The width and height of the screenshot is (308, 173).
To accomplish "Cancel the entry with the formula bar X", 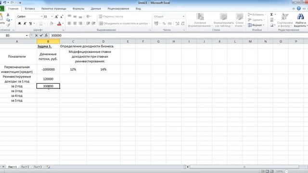I will (x=37, y=36).
